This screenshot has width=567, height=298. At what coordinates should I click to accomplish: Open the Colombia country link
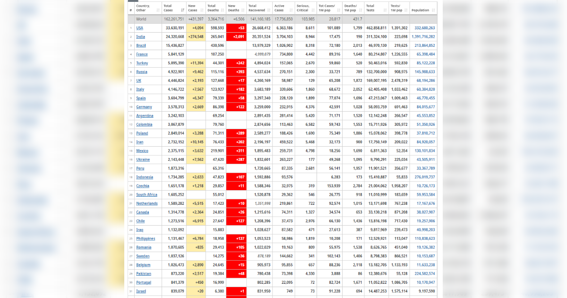144,124
